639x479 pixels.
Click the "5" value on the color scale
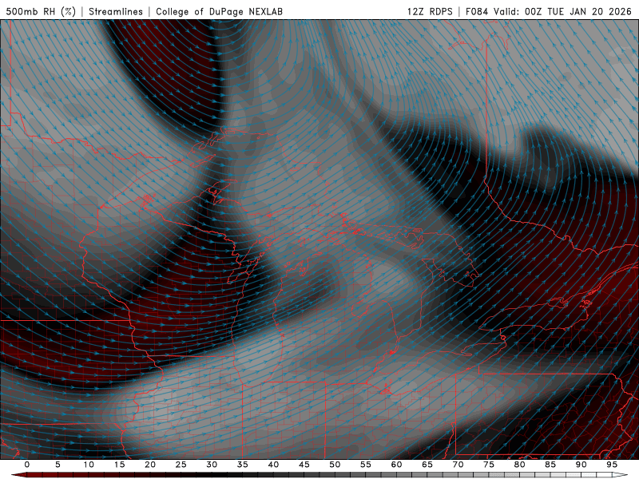pyautogui.click(x=58, y=465)
